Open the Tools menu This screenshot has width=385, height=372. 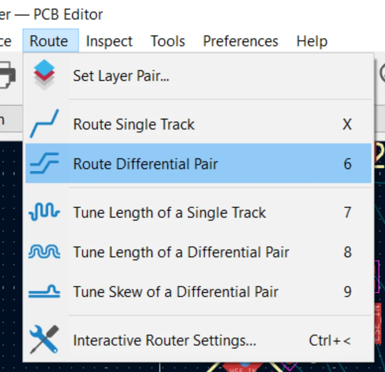(168, 41)
